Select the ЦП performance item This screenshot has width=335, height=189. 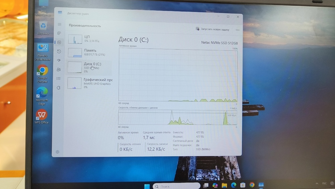pyautogui.click(x=90, y=39)
